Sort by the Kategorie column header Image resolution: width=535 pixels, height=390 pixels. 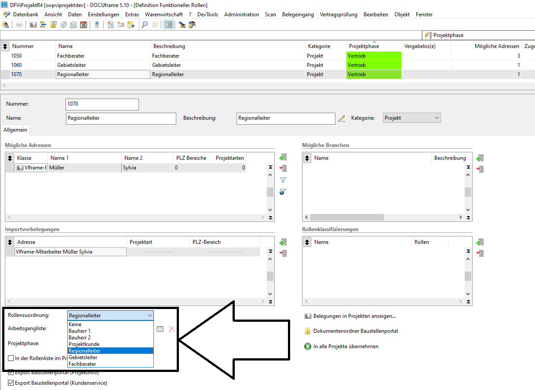pos(325,46)
